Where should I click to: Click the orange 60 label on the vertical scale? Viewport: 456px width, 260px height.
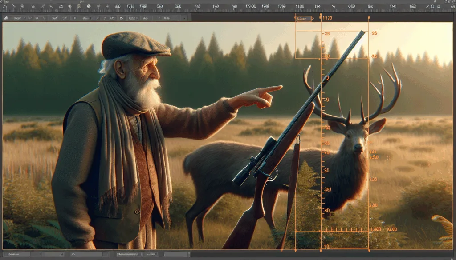pyautogui.click(x=327, y=210)
